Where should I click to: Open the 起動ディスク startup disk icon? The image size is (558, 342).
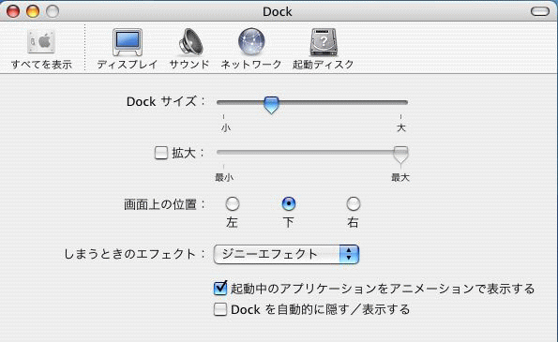324,42
